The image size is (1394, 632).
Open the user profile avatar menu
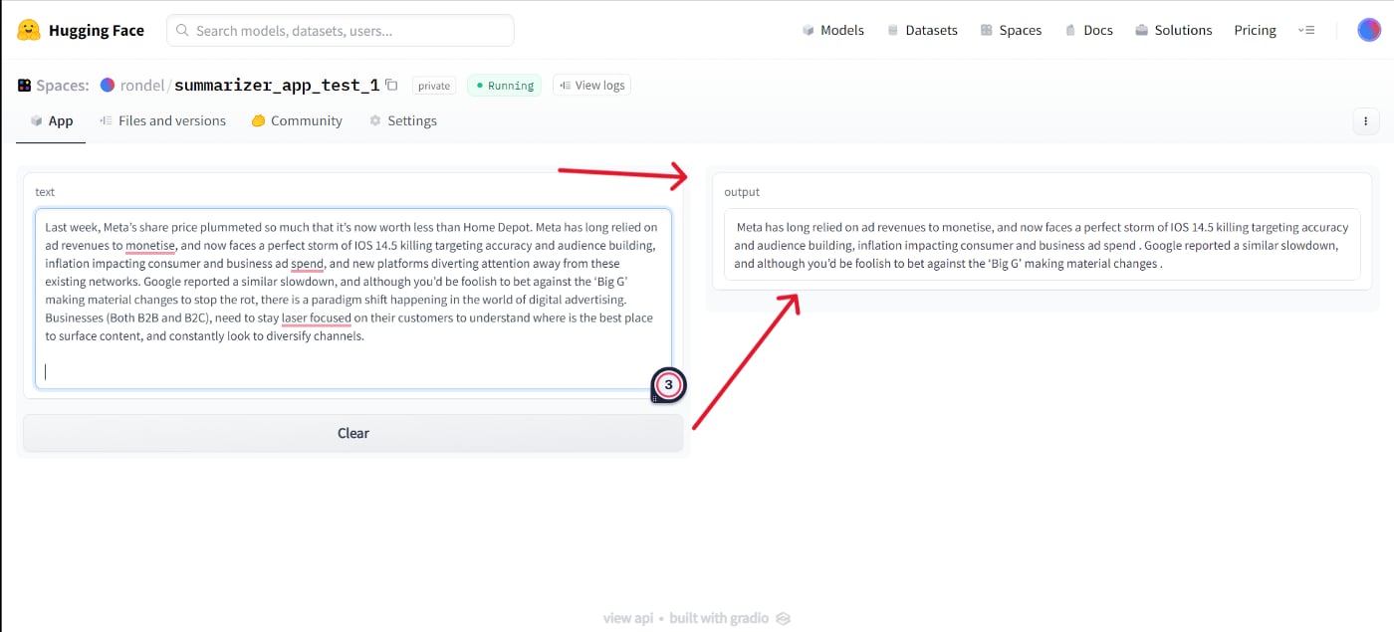[x=1368, y=30]
